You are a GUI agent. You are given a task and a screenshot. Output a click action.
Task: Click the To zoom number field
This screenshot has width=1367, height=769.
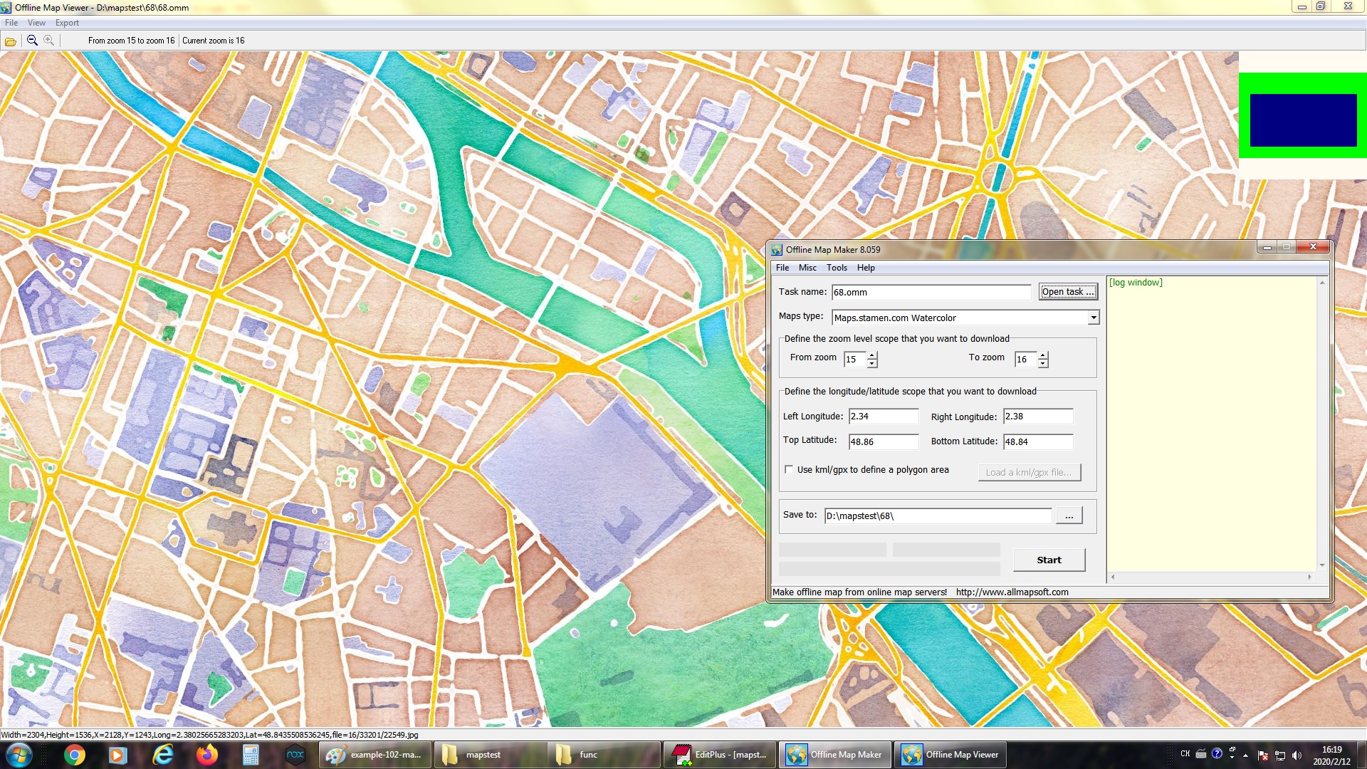(1026, 360)
